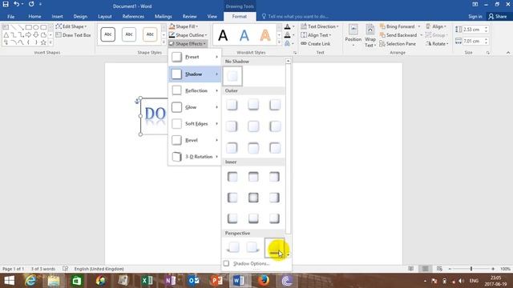Choose the first Abc shape style
The width and height of the screenshot is (513, 288).
coord(108,34)
